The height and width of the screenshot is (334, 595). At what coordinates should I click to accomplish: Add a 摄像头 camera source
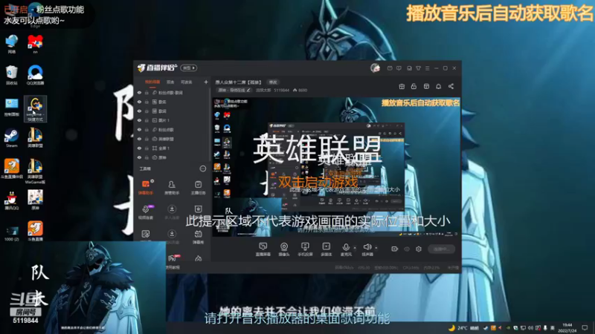point(284,249)
